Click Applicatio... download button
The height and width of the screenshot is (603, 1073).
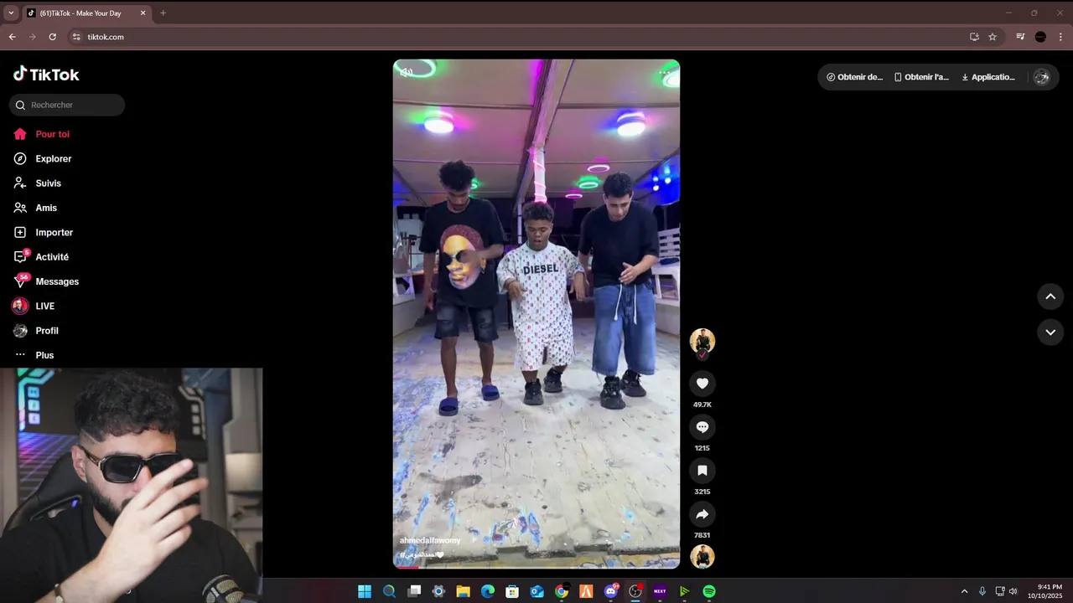tap(988, 77)
